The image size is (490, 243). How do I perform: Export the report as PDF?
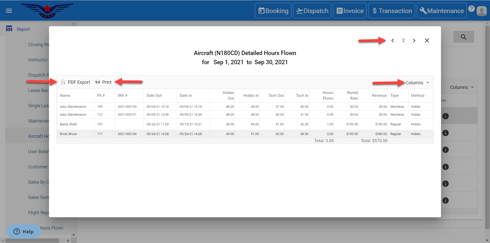click(x=76, y=82)
